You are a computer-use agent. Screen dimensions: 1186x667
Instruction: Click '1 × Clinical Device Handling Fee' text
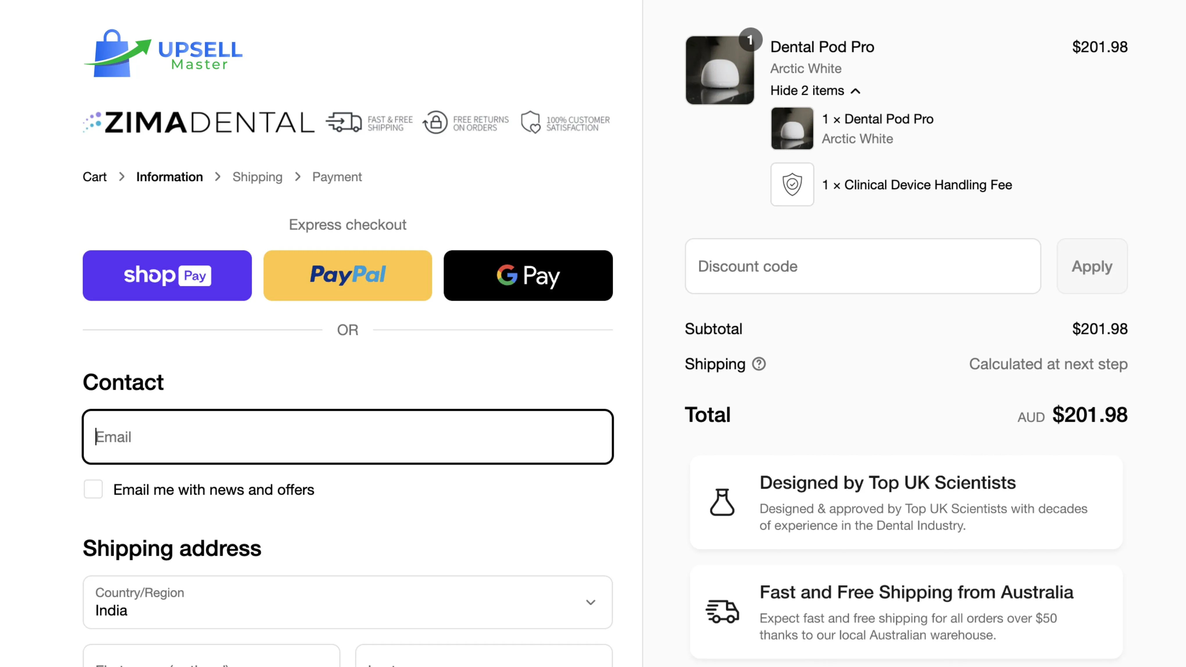click(917, 185)
